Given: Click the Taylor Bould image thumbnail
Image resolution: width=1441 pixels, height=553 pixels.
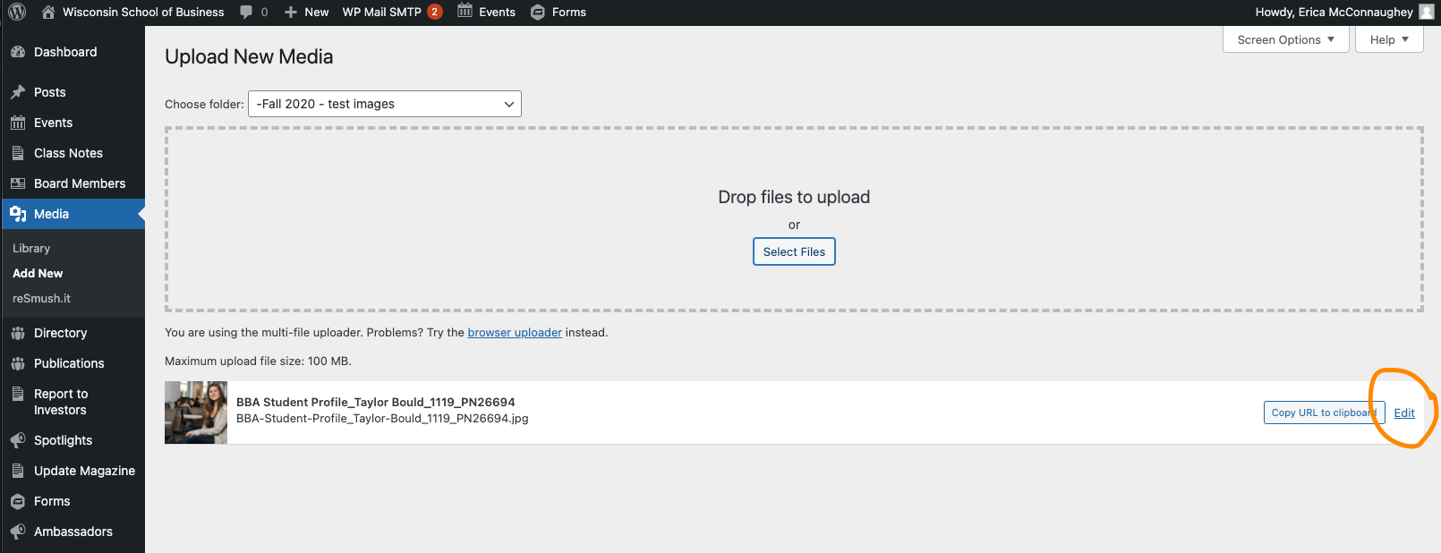Looking at the screenshot, I should (196, 413).
